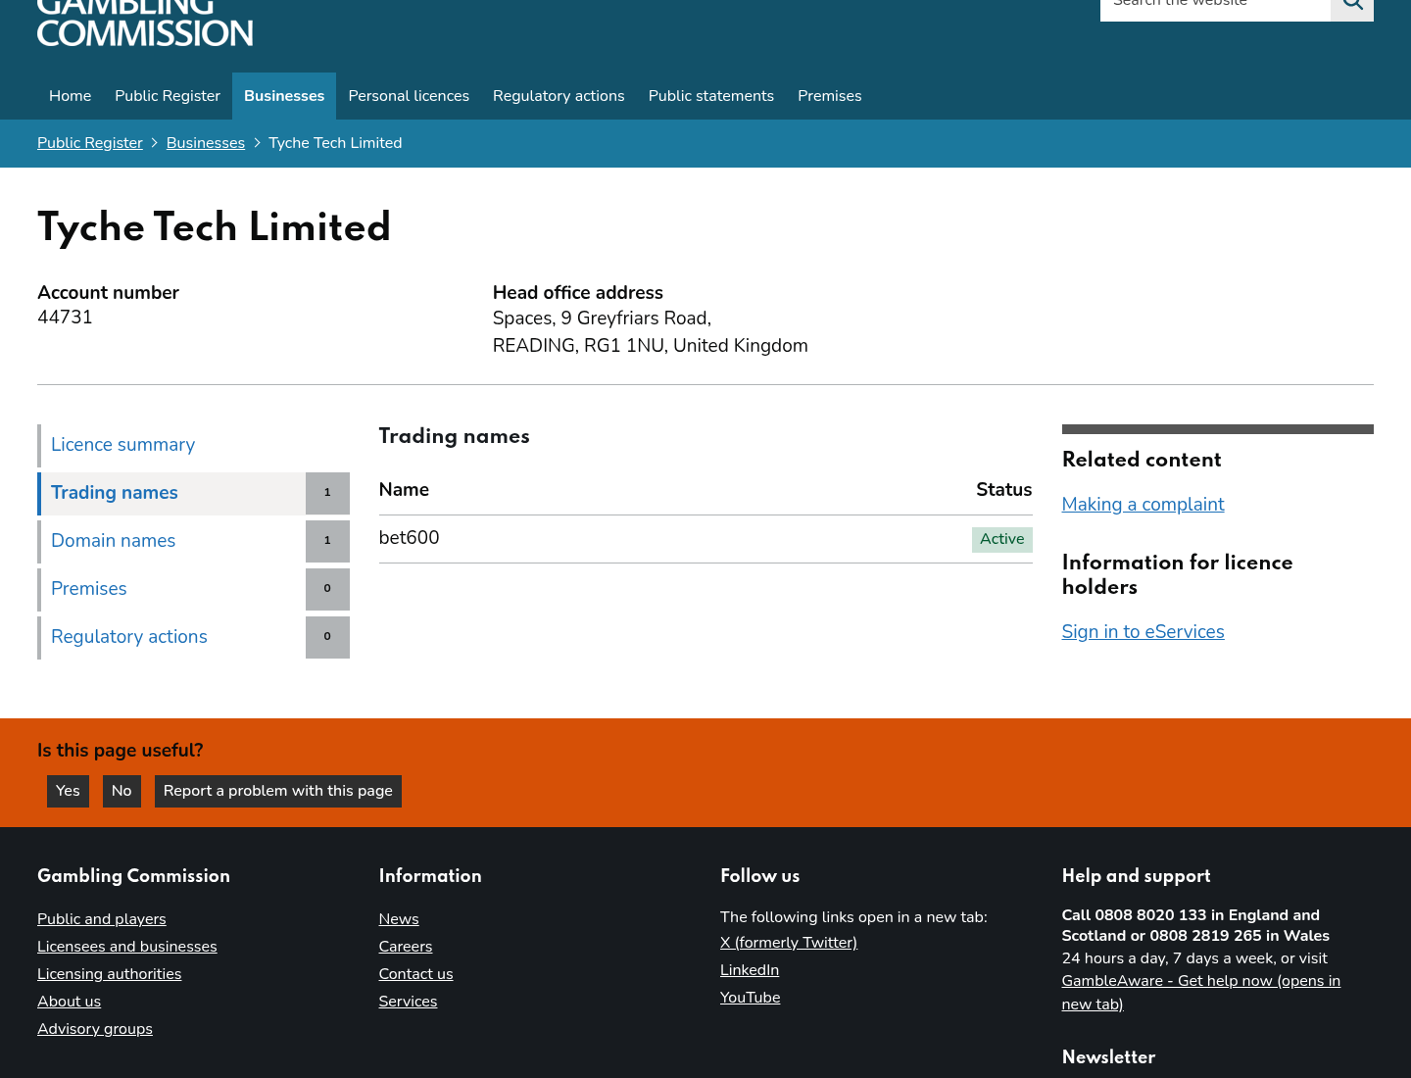Follow the Businesses breadcrumb link
The width and height of the screenshot is (1411, 1078).
coord(206,143)
